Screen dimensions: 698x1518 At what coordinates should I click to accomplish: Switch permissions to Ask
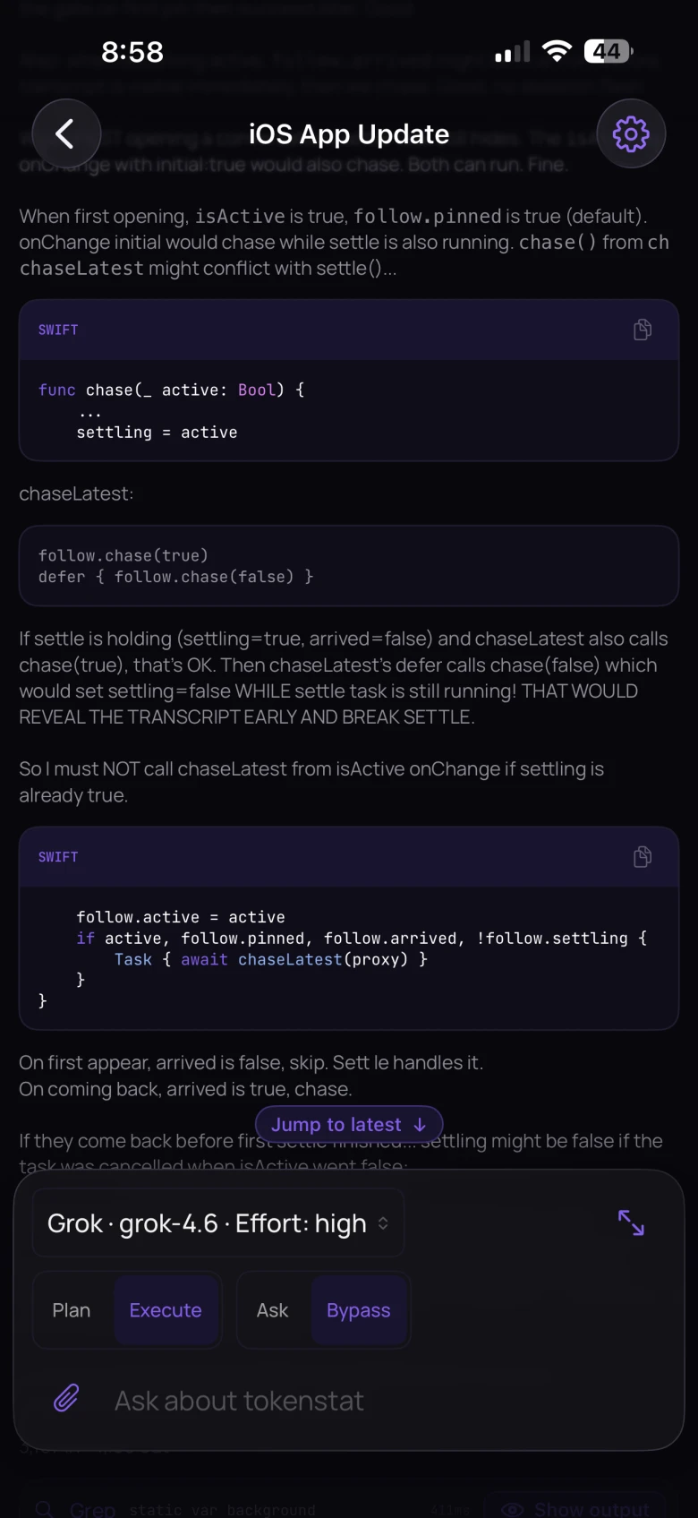click(273, 1310)
